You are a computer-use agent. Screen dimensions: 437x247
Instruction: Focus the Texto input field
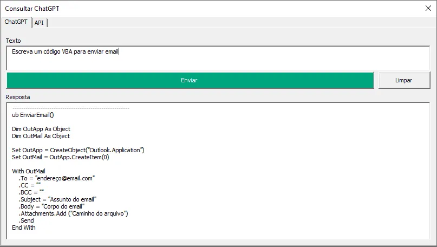[x=218, y=58]
